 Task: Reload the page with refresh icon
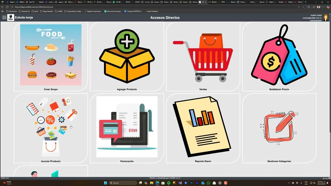pyautogui.click(x=7, y=7)
